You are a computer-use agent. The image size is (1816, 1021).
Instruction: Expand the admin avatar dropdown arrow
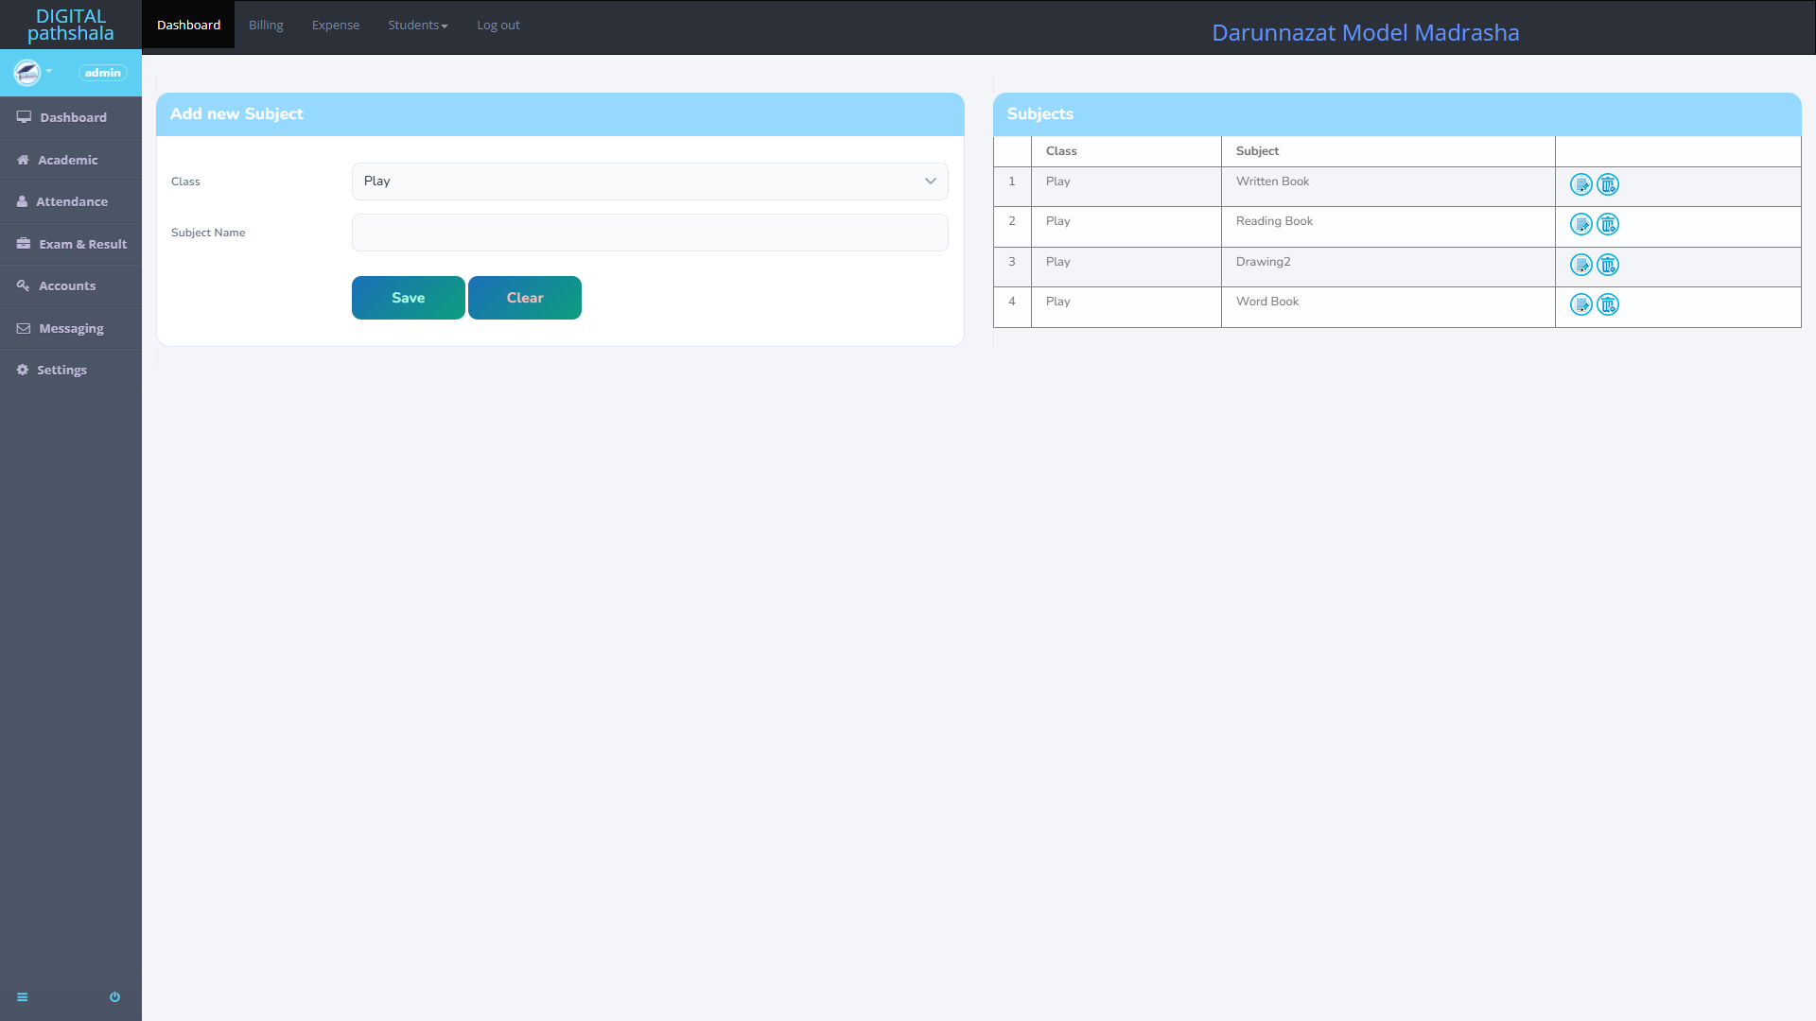click(x=49, y=72)
